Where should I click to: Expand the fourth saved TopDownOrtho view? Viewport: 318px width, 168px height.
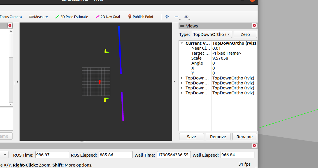tap(182, 93)
